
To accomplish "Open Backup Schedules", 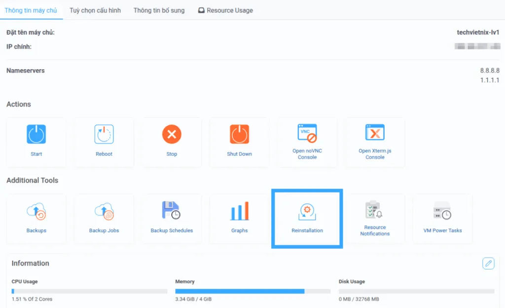I will tap(171, 211).
